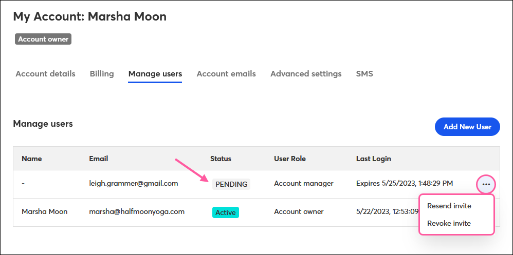Select email leigh.grammer@gmail.com
This screenshot has width=513, height=255.
coord(134,184)
